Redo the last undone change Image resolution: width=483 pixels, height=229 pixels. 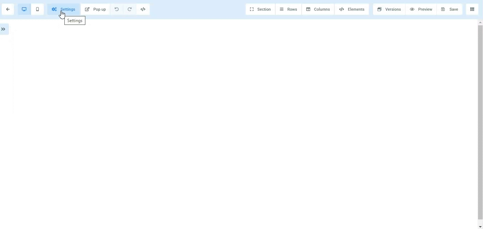coord(130,9)
